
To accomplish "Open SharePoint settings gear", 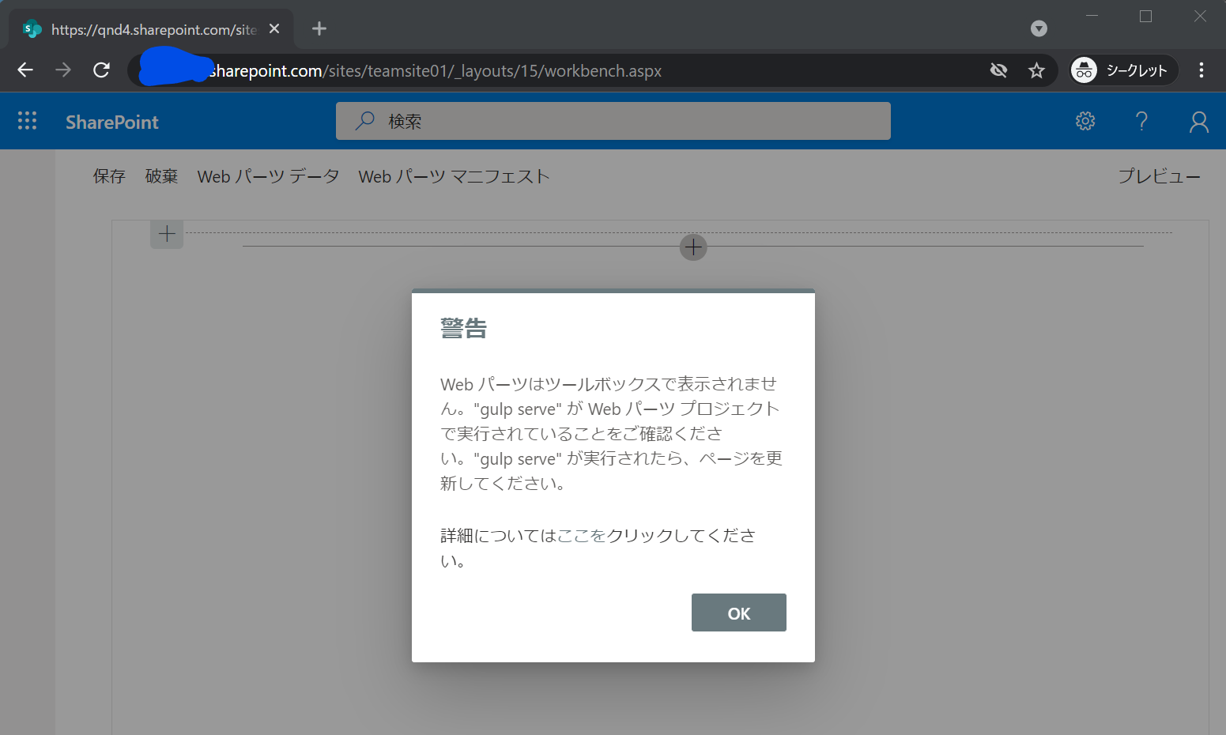I will [x=1085, y=121].
